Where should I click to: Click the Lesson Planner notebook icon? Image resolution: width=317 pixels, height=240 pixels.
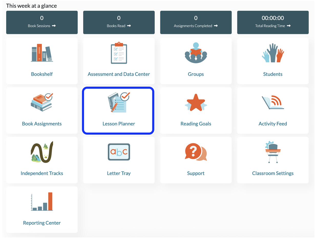119,102
